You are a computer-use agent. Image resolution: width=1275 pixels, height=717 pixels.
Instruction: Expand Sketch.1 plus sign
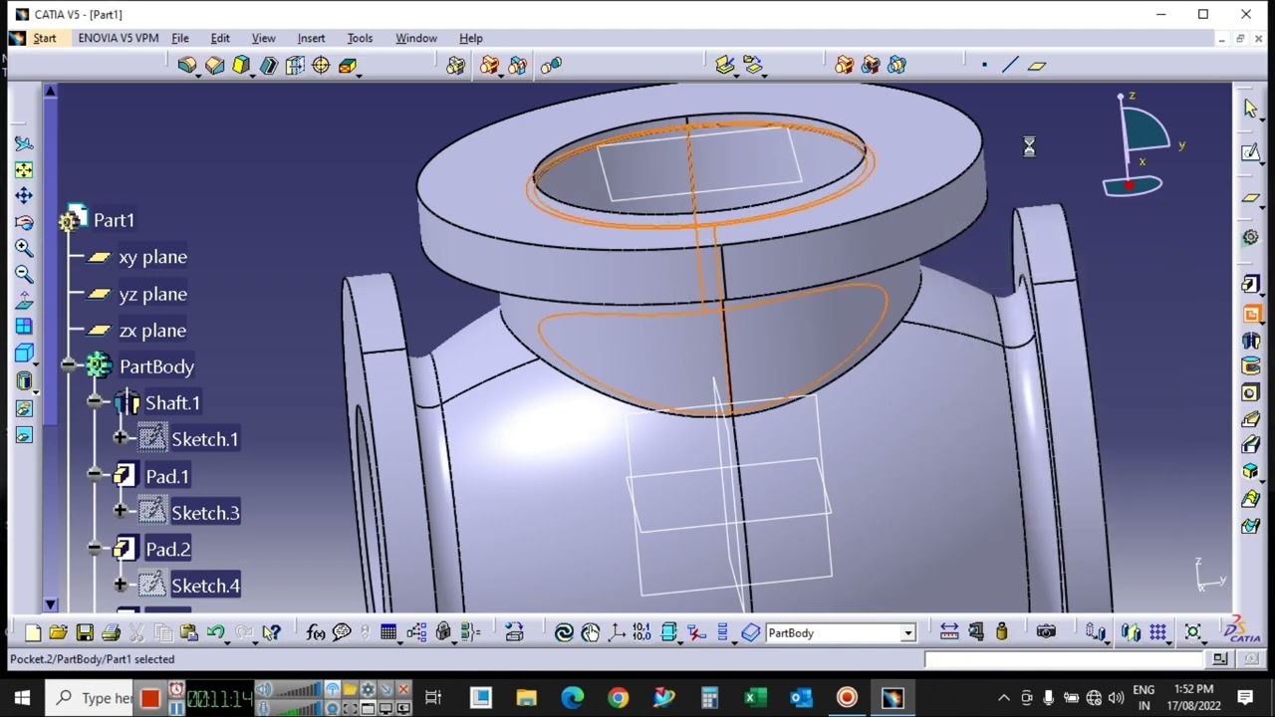point(121,439)
